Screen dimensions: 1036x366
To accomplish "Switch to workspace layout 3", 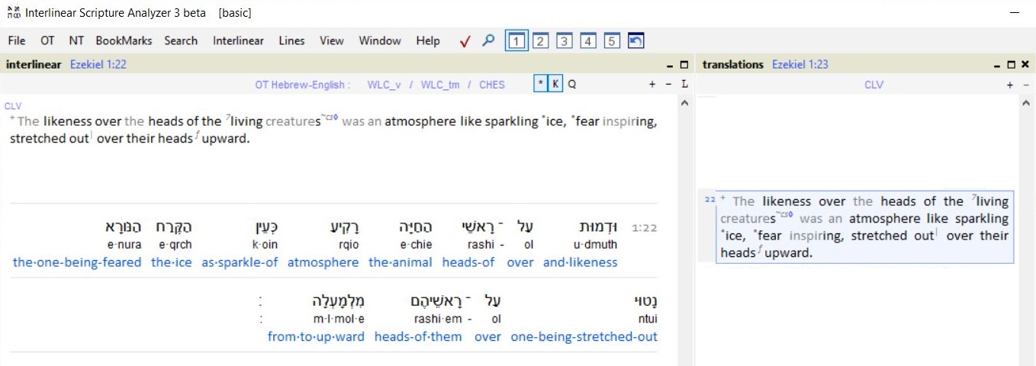I will (x=564, y=41).
